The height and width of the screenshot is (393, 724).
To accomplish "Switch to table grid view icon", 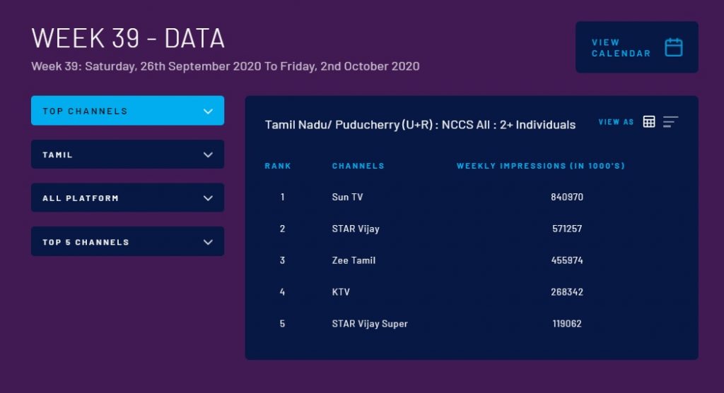I will click(x=649, y=121).
